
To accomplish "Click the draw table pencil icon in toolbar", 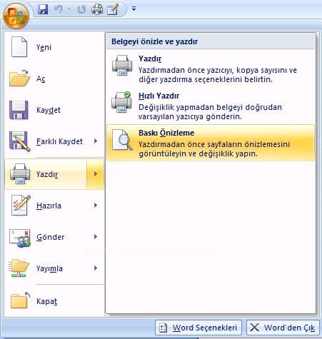I will tap(113, 9).
